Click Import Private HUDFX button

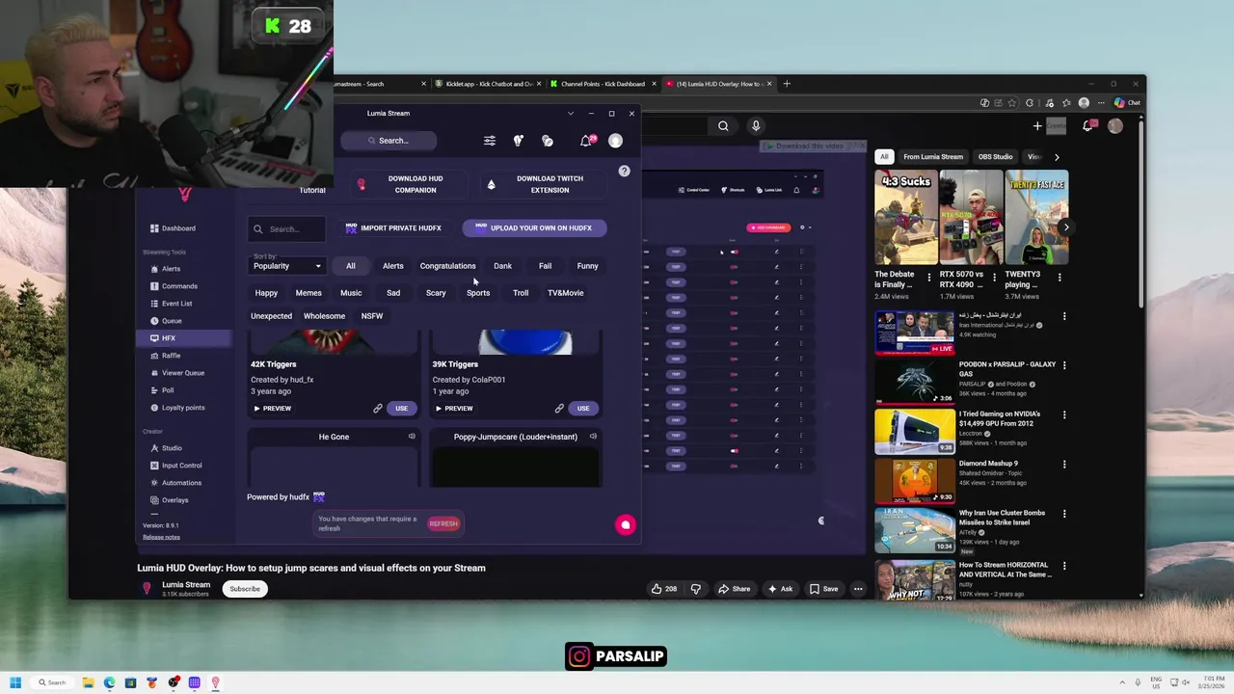click(x=393, y=228)
